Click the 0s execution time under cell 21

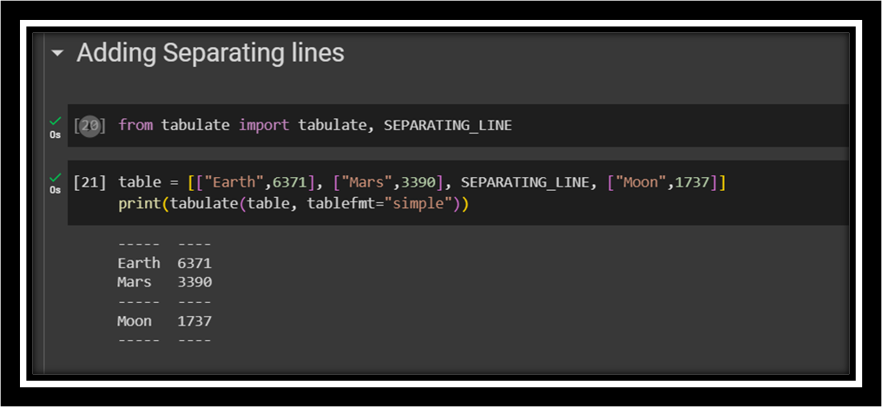[x=56, y=190]
